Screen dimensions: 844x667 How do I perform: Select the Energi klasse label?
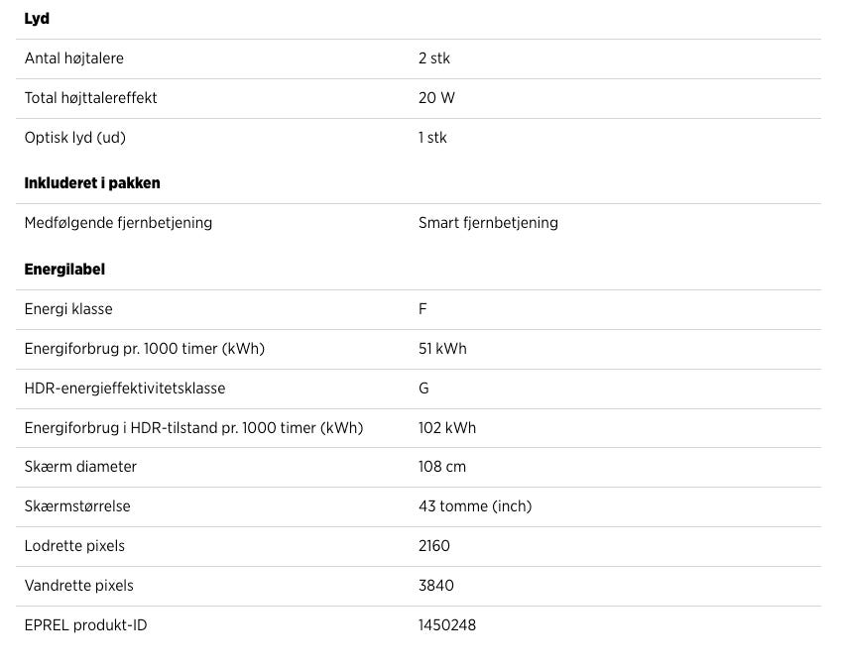click(x=68, y=309)
